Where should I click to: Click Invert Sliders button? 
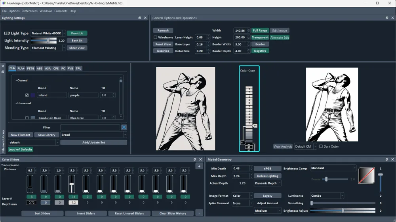coord(86,213)
